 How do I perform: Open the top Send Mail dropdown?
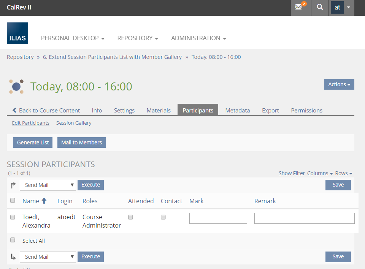48,185
